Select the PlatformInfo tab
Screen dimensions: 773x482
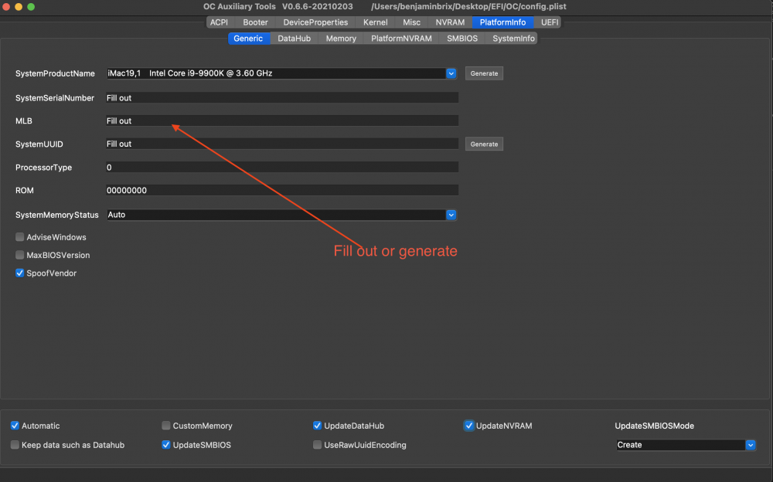(x=503, y=22)
